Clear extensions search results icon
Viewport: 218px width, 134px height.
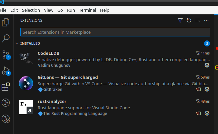(x=198, y=20)
